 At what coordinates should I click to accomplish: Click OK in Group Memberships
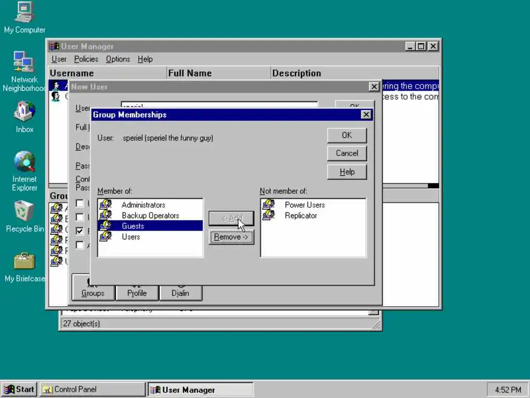(347, 135)
